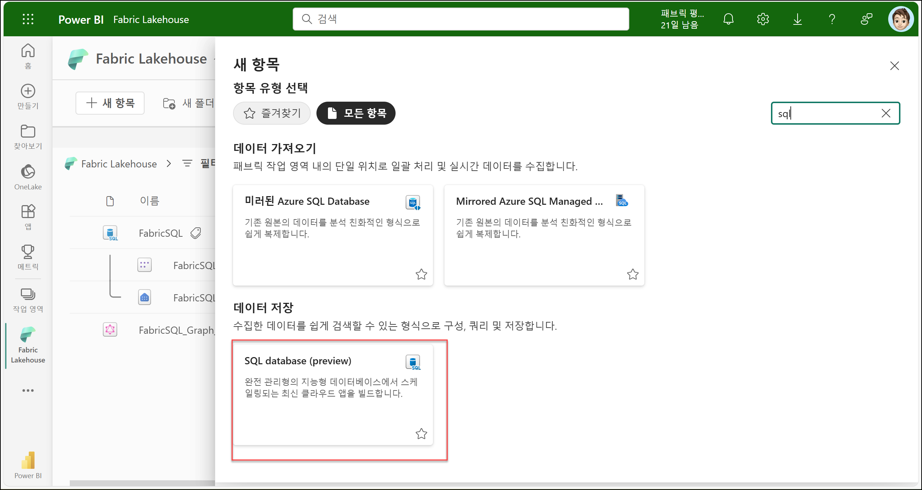Open 메트릭 in the sidebar

tap(28, 257)
